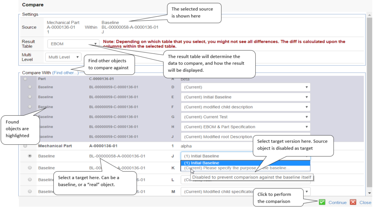Click the Close link text

coord(365,202)
